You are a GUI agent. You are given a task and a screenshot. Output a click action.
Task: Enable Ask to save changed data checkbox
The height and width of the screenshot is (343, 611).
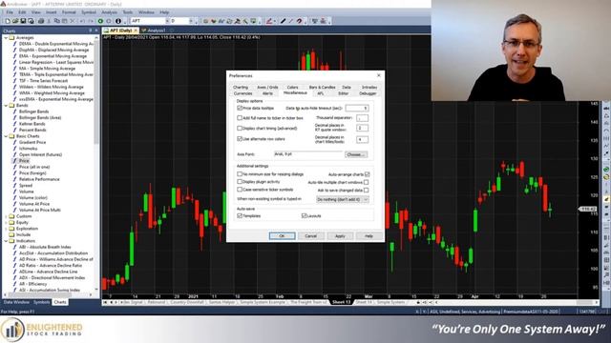pos(366,191)
